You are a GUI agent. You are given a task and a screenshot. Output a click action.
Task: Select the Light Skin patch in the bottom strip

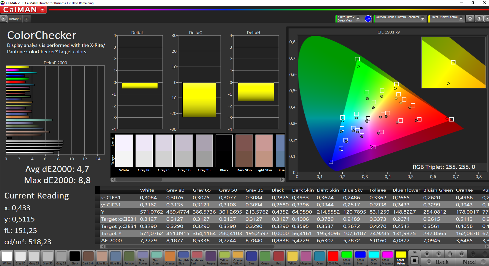pyautogui.click(x=102, y=258)
